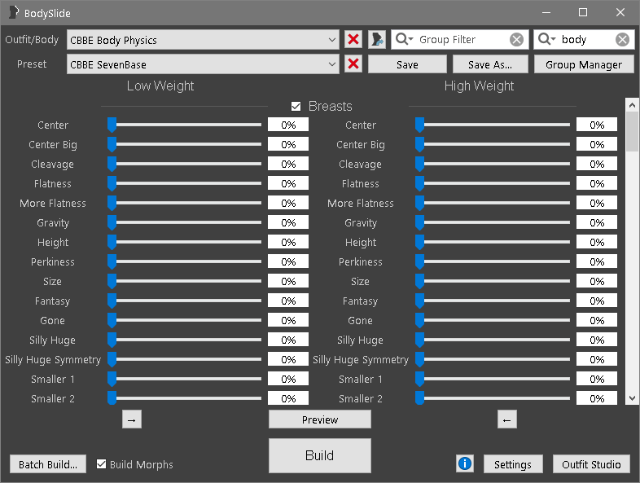Delete the CBBE SevenBase preset red X
Viewport: 640px width, 483px height.
pos(353,64)
